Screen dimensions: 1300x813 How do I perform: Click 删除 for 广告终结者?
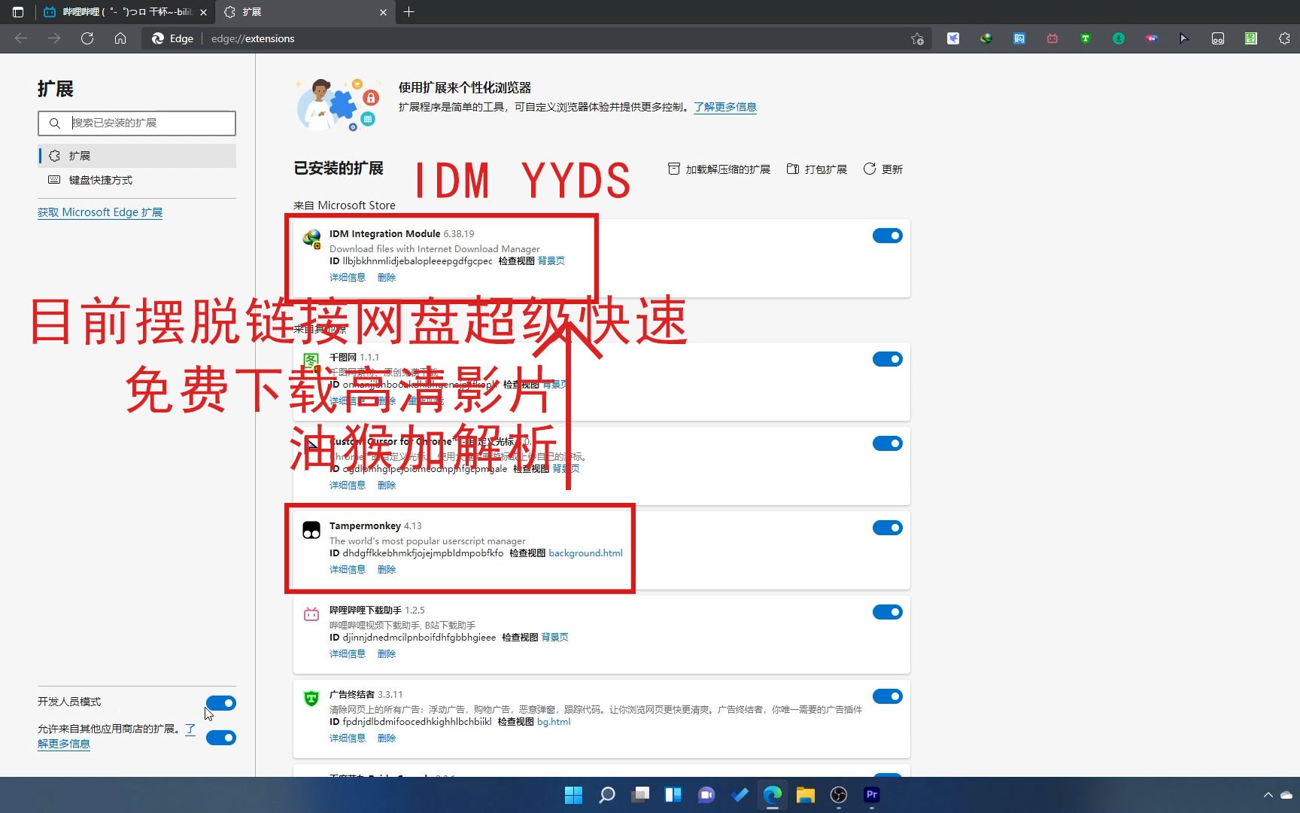387,738
